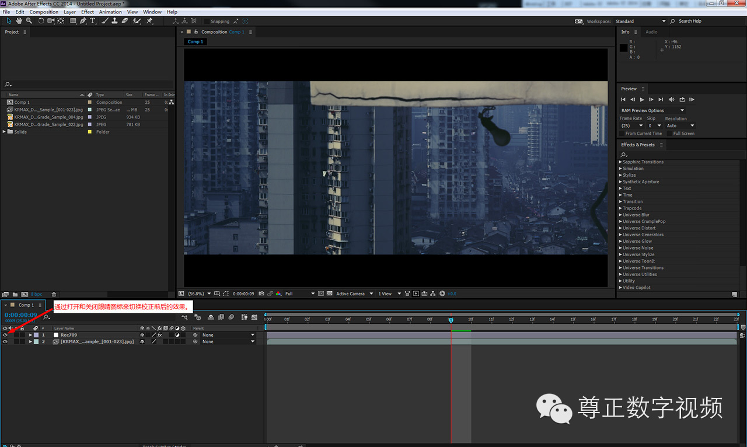Select the Pen tool

pos(83,21)
